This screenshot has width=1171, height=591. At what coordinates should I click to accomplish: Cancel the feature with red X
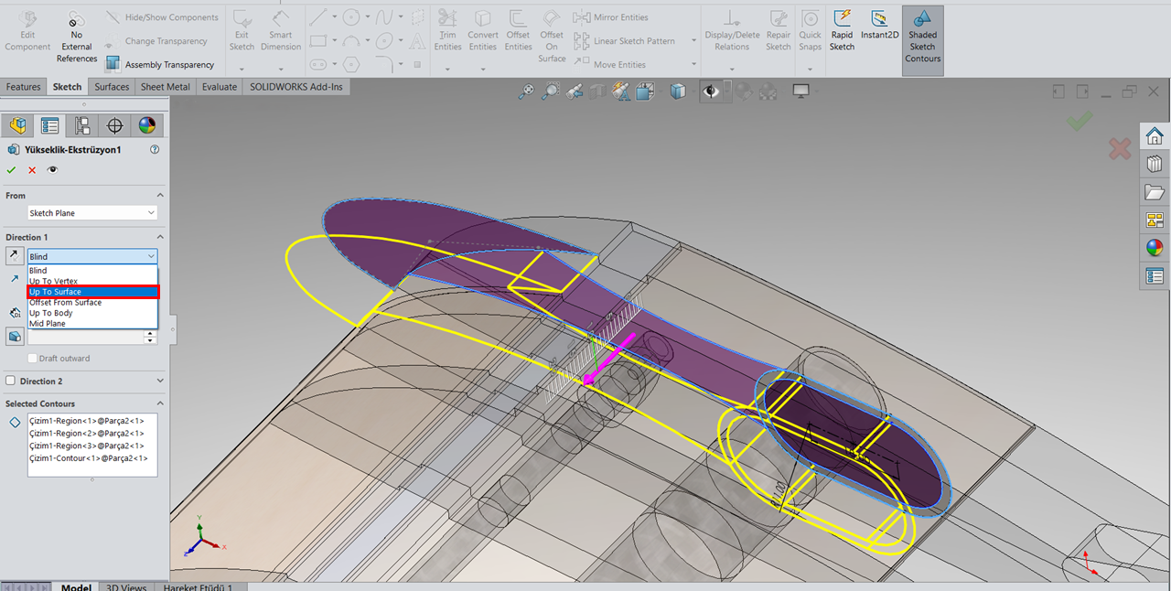pyautogui.click(x=32, y=170)
